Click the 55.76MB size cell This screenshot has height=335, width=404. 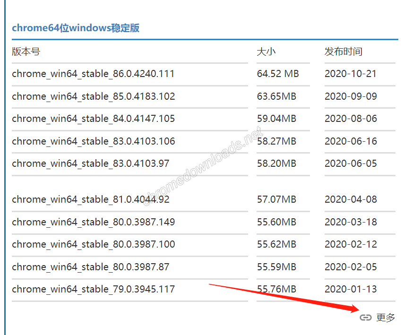point(276,289)
